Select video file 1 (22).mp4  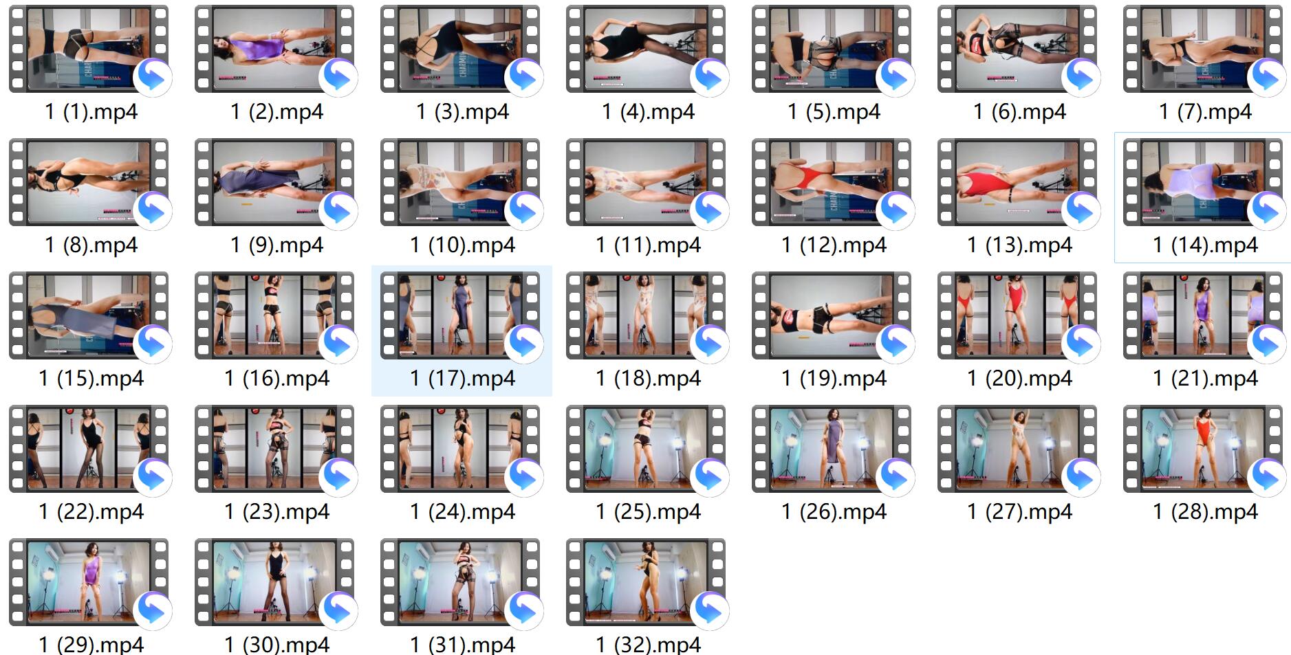pos(89,449)
